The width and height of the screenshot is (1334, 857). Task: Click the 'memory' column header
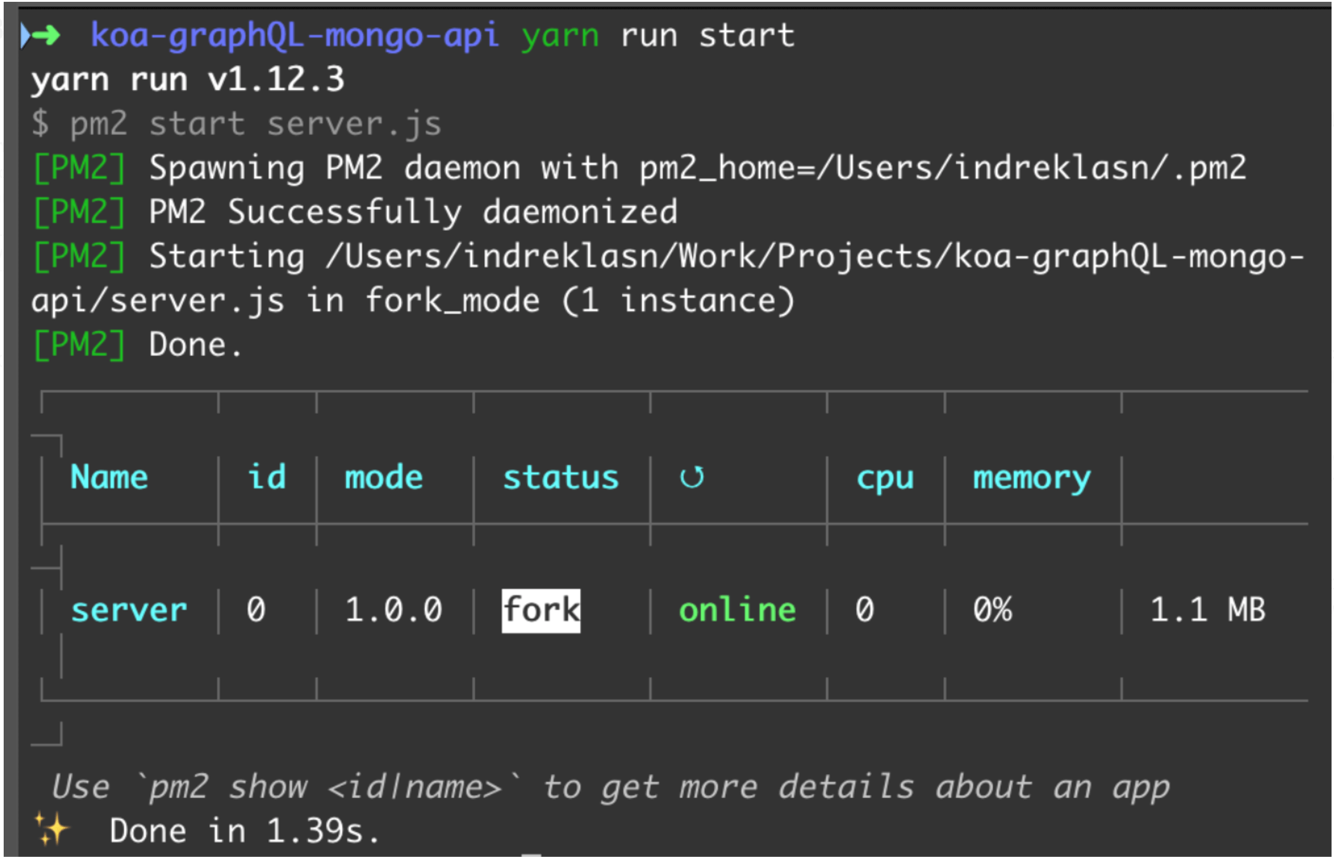(1032, 479)
